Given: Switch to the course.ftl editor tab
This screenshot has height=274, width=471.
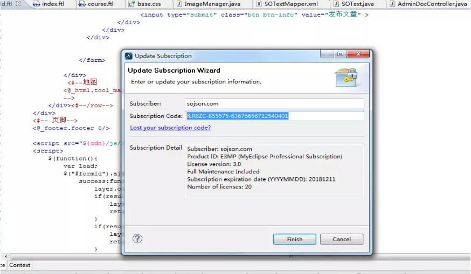Looking at the screenshot, I should coord(96,4).
